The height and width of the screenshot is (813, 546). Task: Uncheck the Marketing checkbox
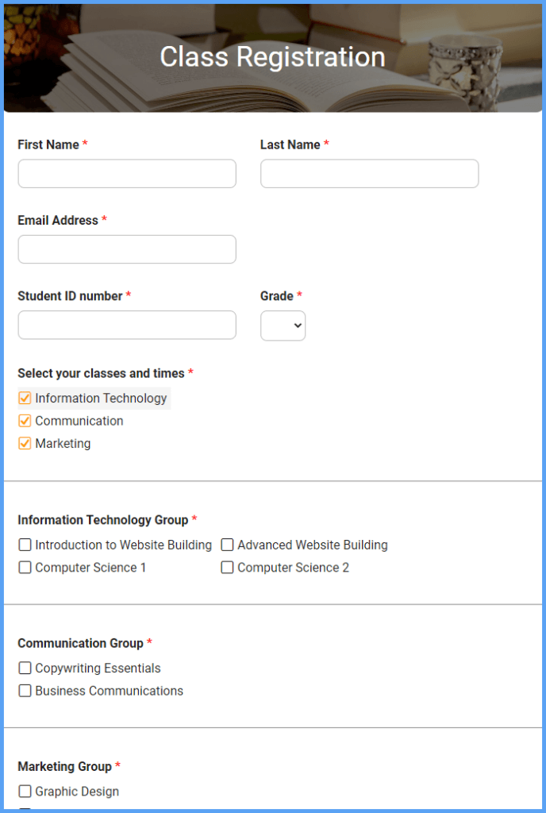coord(25,443)
